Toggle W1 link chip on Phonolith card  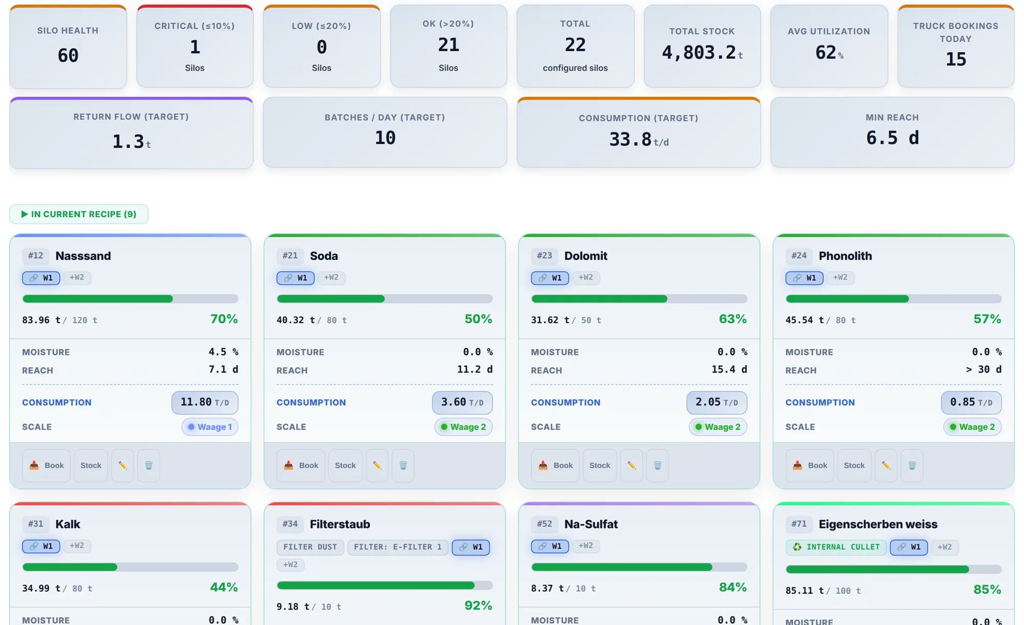(804, 278)
